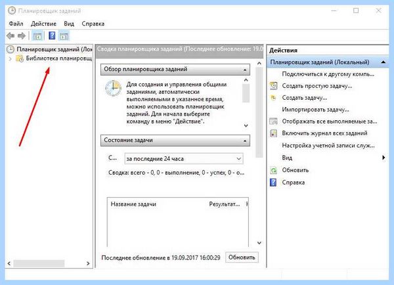Image resolution: width=394 pixels, height=285 pixels.
Task: Click the center pane vertical scrollbar thumb
Action: [x=259, y=112]
